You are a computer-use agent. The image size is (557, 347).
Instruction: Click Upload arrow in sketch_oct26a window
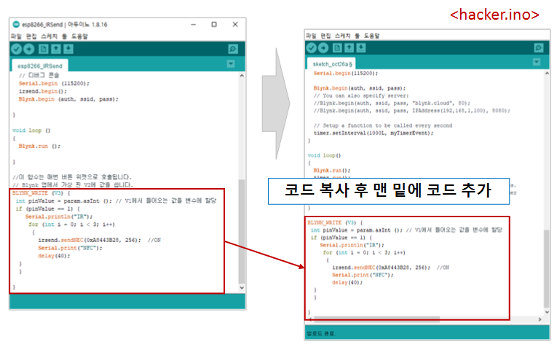(x=323, y=47)
